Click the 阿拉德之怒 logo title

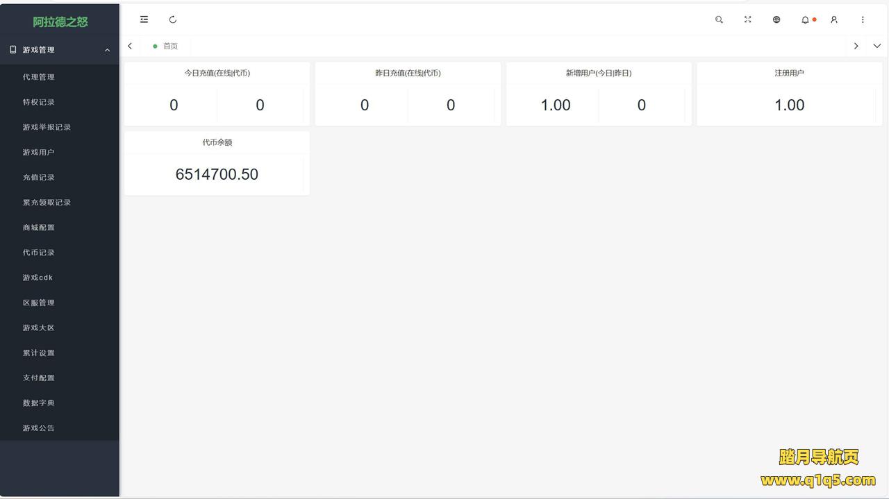point(60,22)
